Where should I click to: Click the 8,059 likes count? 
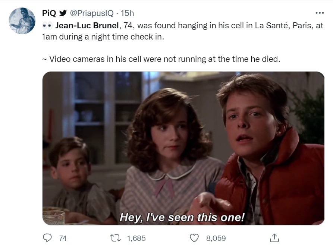click(x=216, y=238)
